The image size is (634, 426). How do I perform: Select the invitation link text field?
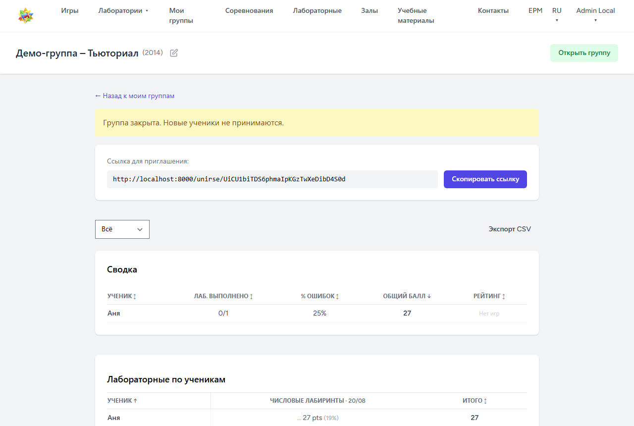pyautogui.click(x=272, y=179)
